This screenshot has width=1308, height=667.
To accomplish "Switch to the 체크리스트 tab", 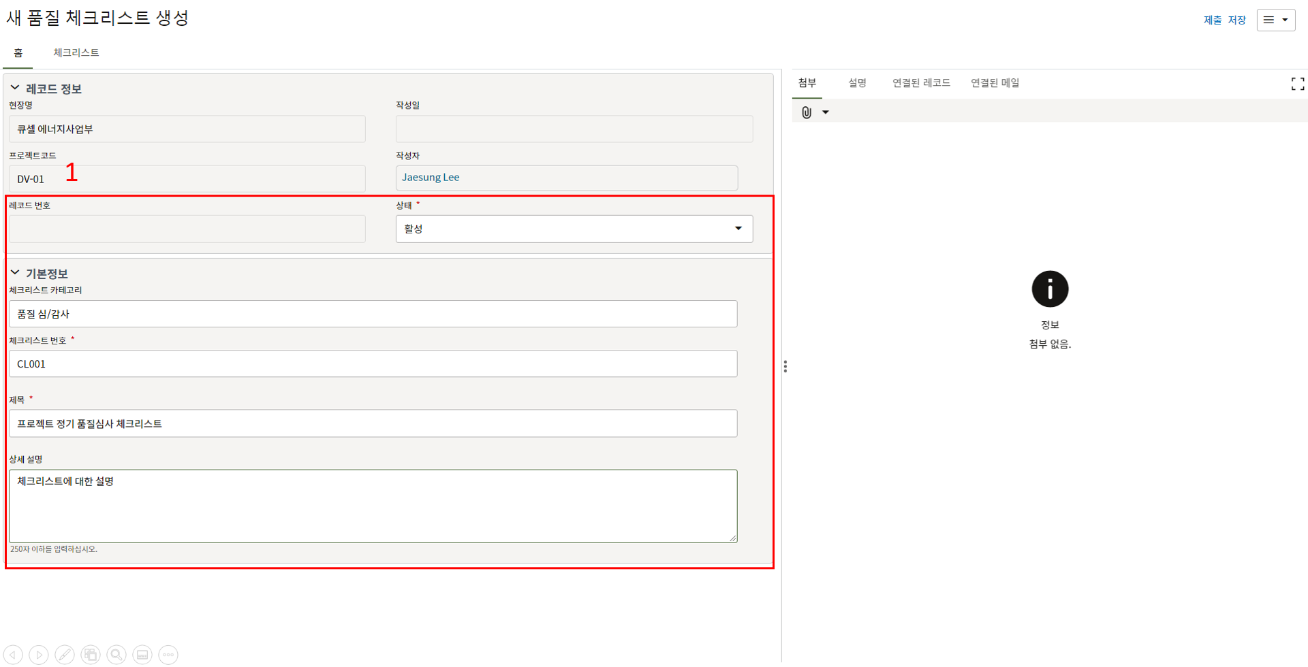I will click(x=76, y=52).
